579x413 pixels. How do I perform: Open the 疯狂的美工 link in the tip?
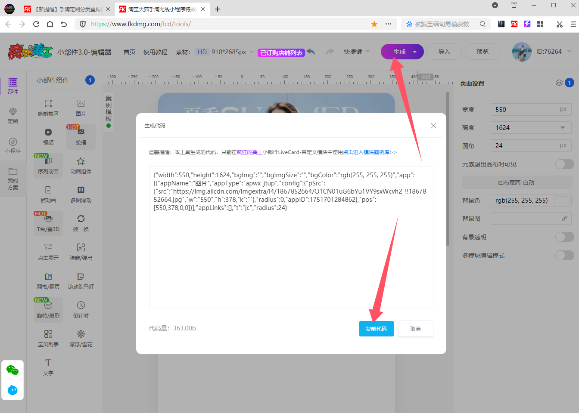pos(249,152)
